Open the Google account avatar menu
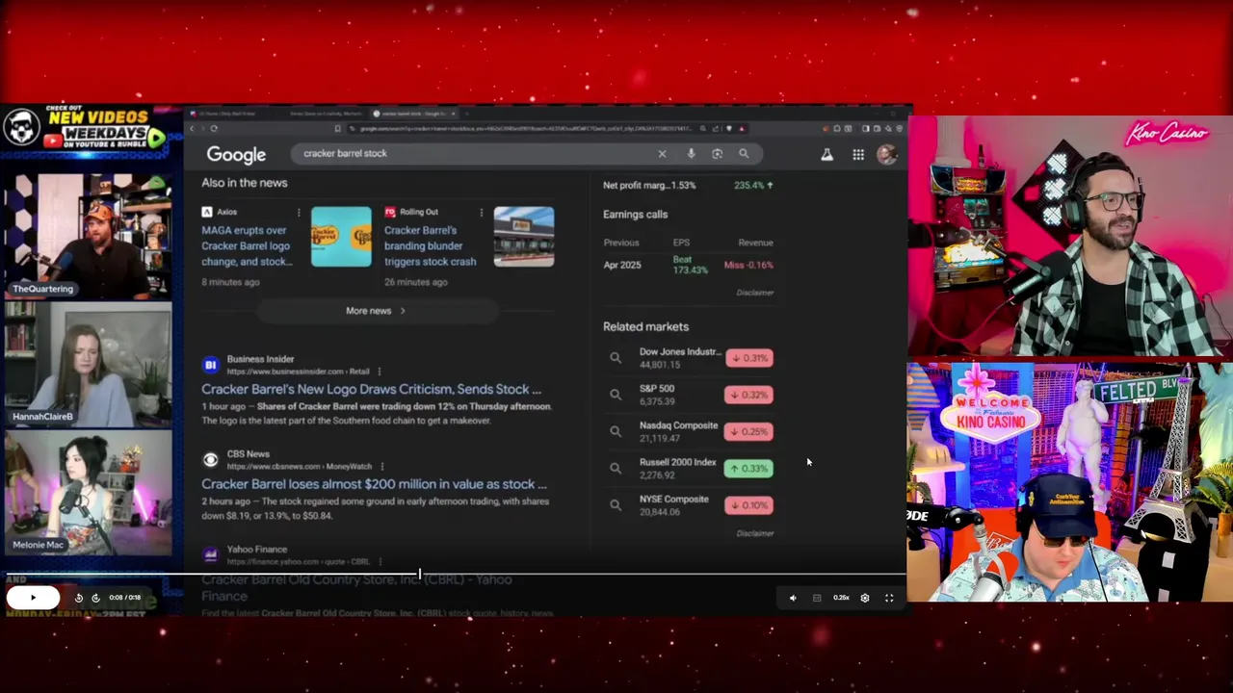This screenshot has height=693, width=1233. pyautogui.click(x=887, y=154)
